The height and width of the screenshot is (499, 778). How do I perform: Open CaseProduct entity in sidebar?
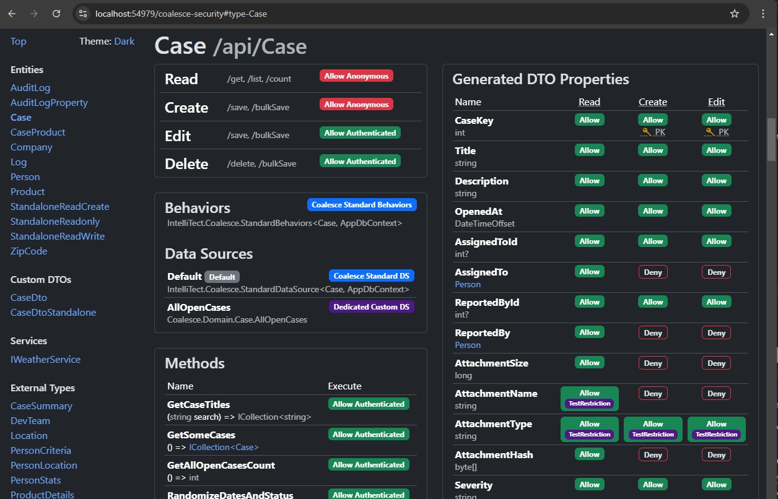[x=38, y=132]
